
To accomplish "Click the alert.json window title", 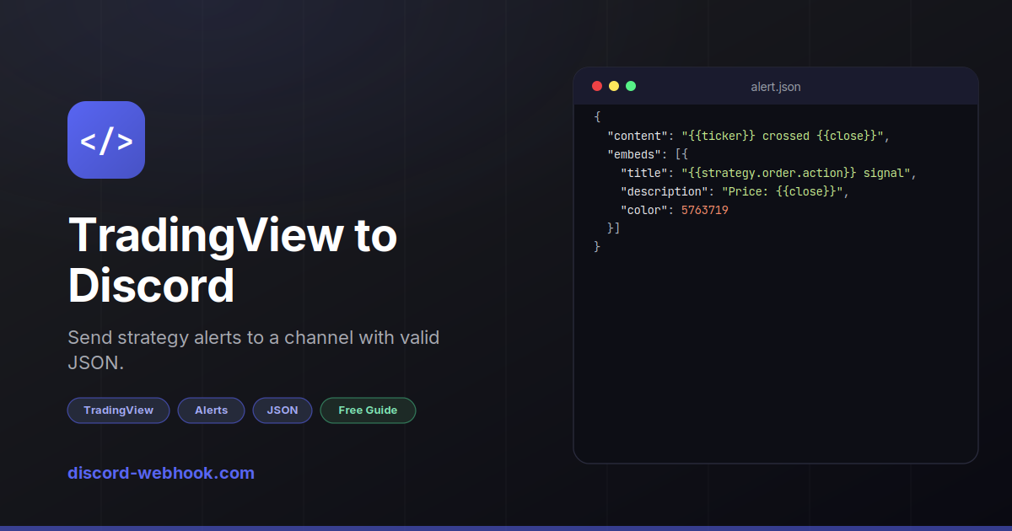I will pyautogui.click(x=776, y=87).
